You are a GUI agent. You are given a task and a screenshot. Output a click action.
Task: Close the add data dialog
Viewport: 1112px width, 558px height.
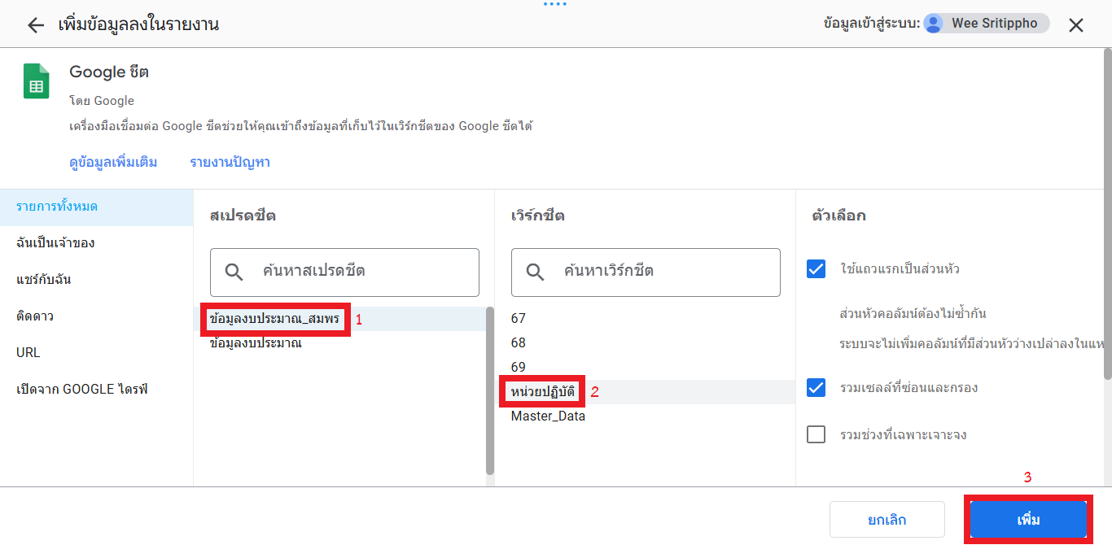(1075, 25)
